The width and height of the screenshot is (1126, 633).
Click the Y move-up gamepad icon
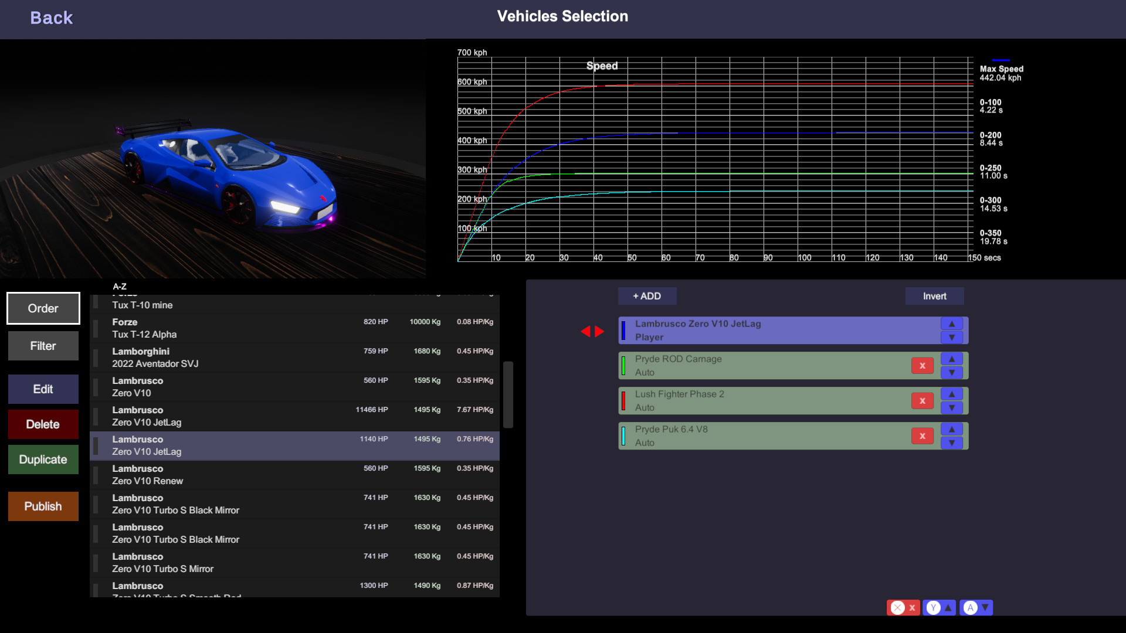[x=939, y=608]
